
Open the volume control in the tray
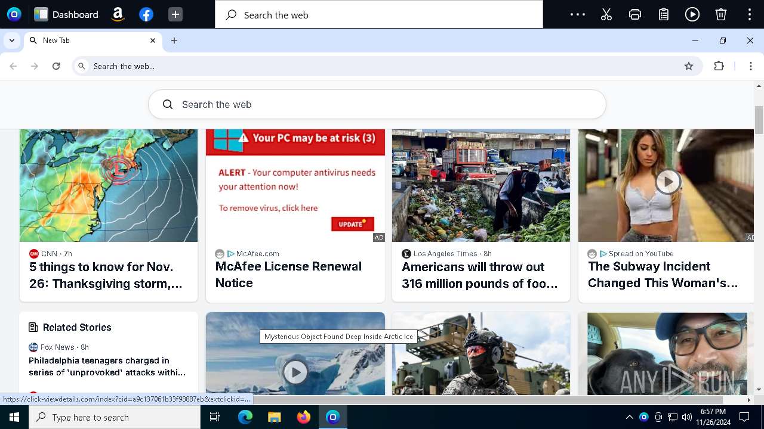pos(687,417)
